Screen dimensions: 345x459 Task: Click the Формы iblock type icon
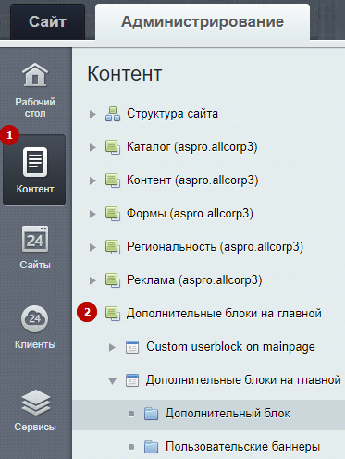click(113, 214)
